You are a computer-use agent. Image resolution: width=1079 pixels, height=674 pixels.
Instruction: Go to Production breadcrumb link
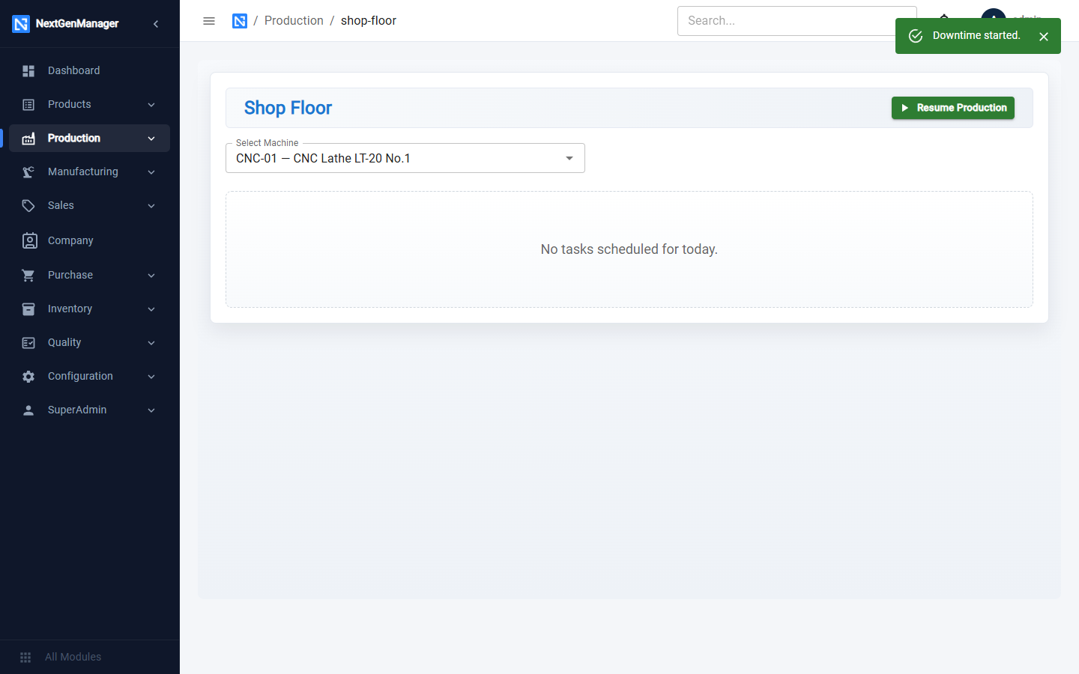click(294, 21)
